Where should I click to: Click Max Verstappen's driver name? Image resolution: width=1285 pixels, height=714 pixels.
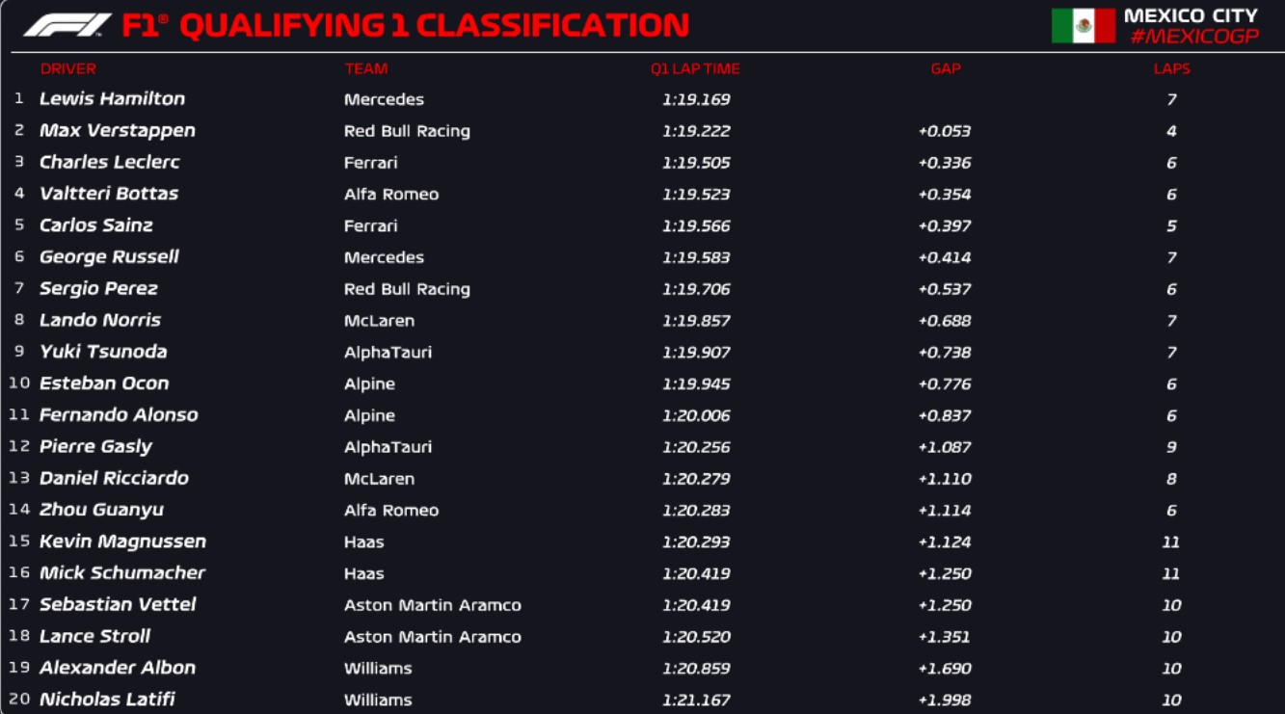pos(118,131)
